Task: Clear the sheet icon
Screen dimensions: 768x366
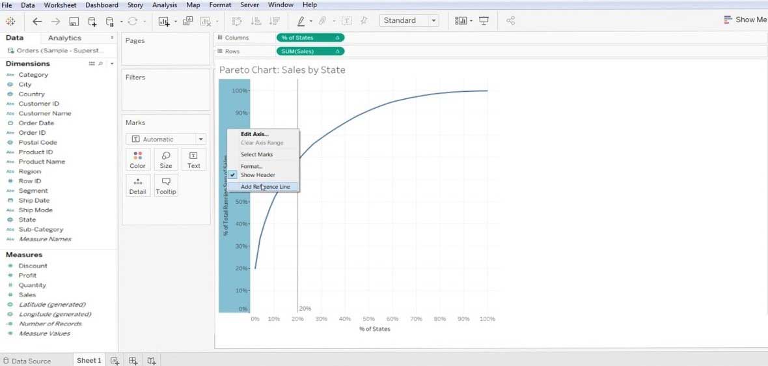Action: point(206,21)
